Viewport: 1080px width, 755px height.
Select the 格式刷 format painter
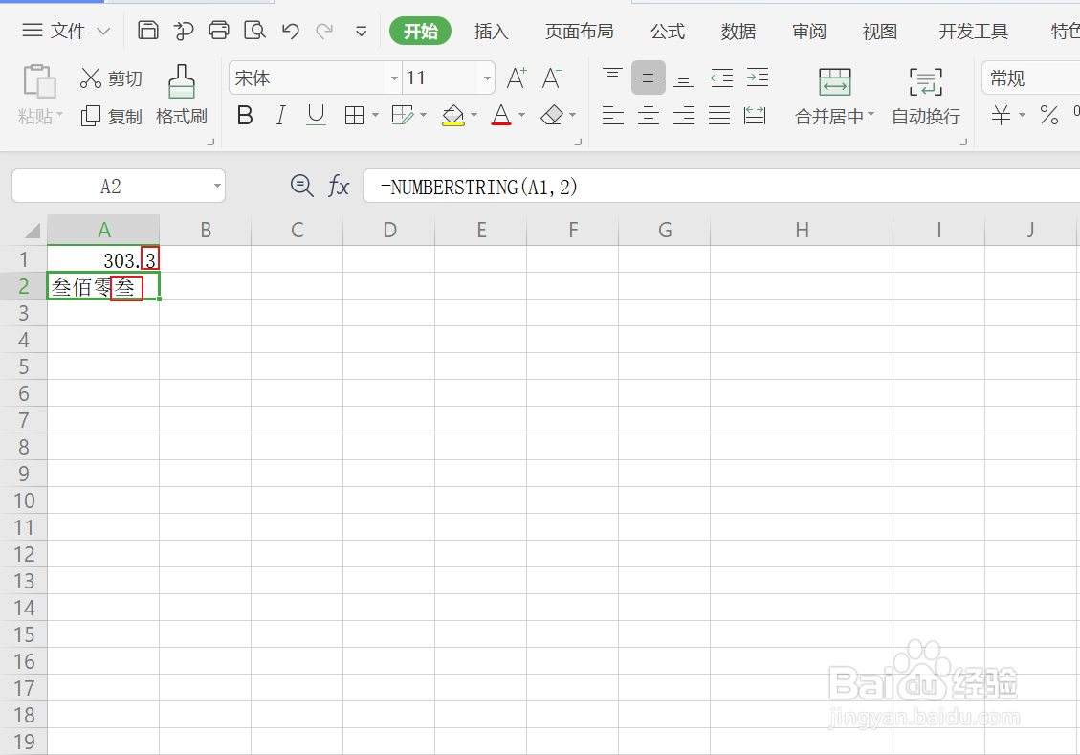(181, 95)
